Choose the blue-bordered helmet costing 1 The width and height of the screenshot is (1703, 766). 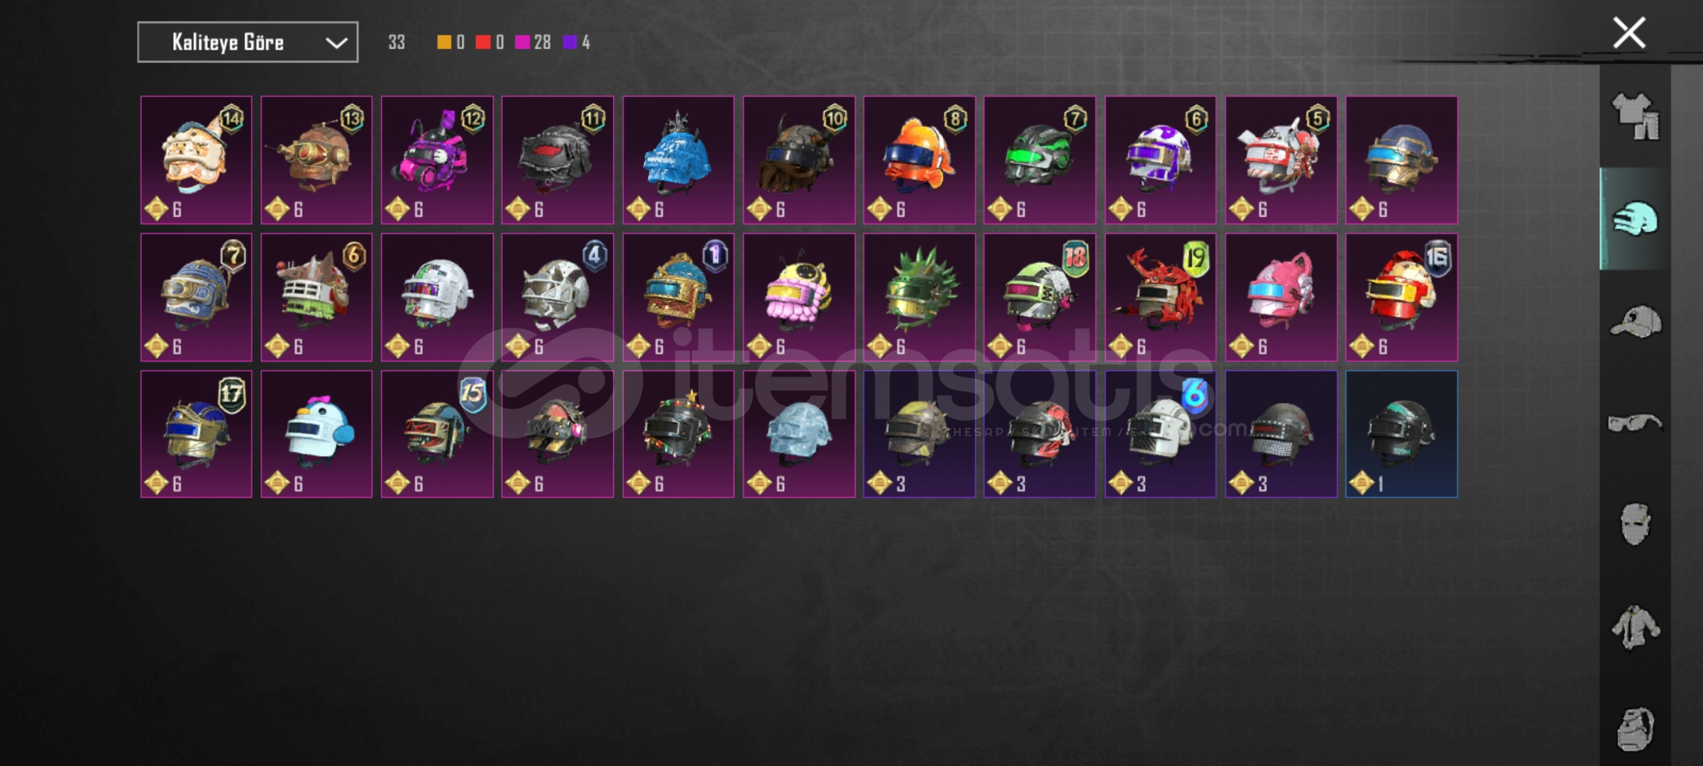1401,434
